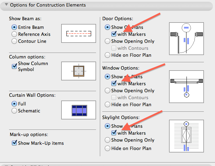Collapse Options for Construction Elements section
The height and width of the screenshot is (166, 215).
[x=6, y=5]
